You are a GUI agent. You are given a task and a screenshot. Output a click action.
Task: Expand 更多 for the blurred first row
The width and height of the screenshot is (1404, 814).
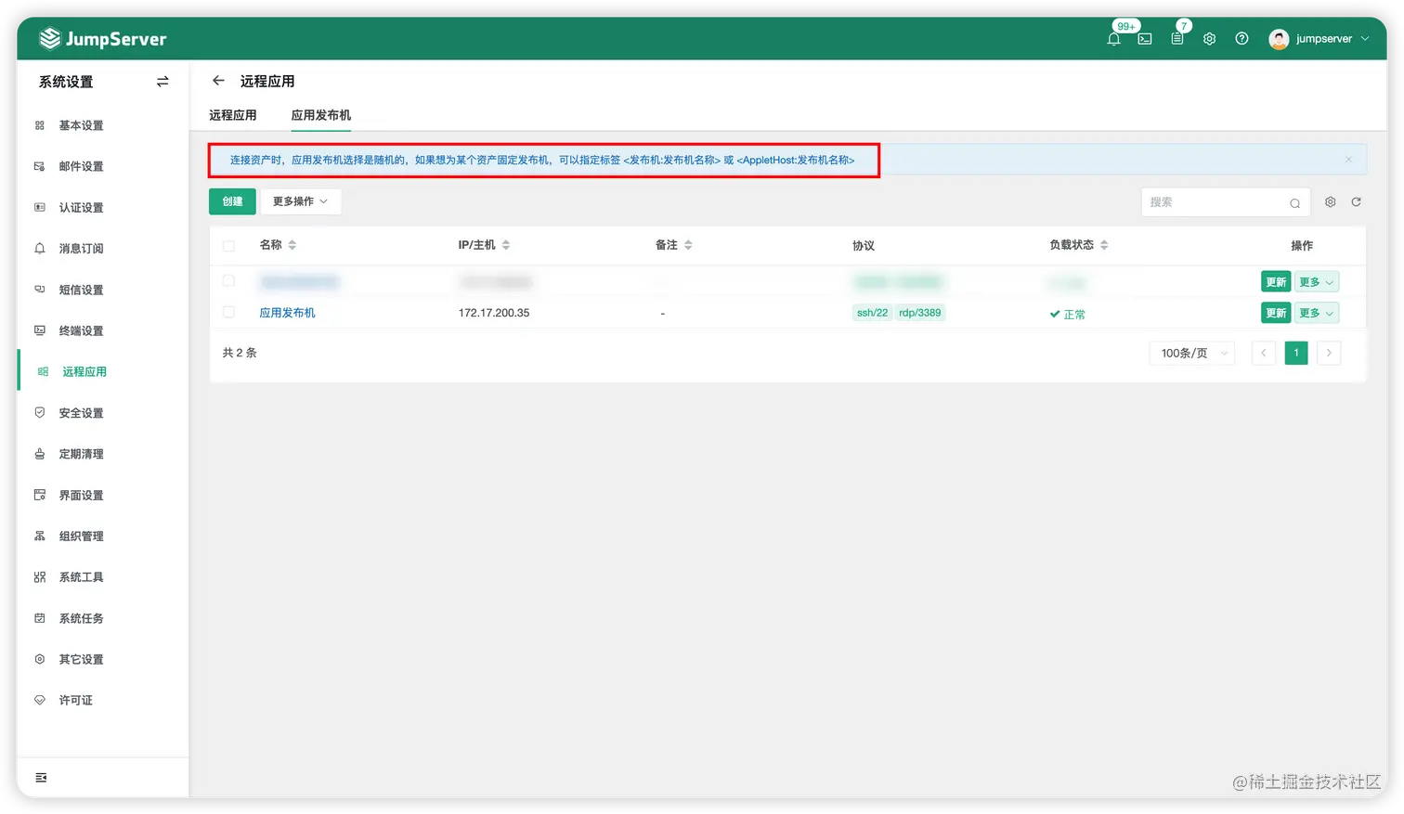[1317, 281]
